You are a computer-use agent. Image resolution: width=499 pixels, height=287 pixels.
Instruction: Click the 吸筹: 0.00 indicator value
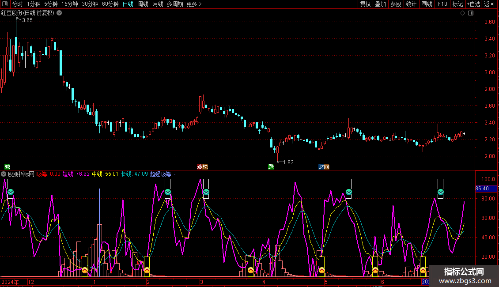point(48,174)
